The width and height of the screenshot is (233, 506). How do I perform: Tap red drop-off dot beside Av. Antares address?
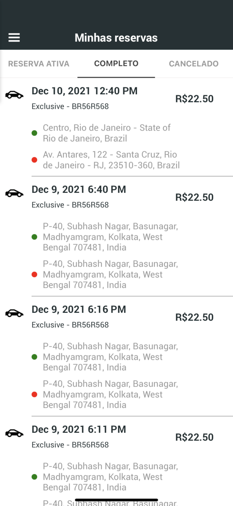34,160
